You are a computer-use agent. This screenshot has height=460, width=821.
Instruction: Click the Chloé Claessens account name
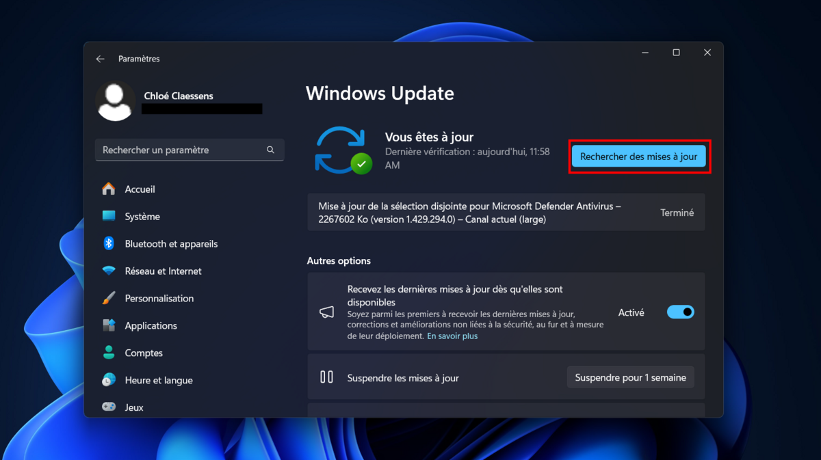(179, 96)
